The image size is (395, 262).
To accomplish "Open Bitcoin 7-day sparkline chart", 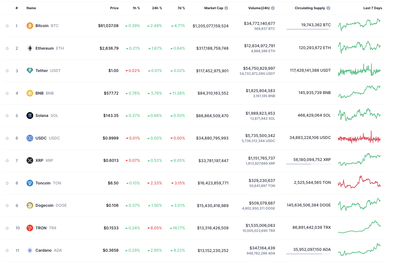I will coord(359,25).
